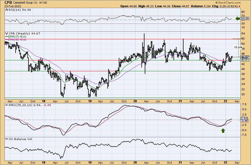
Task: Click the 30 level on price axis
Action: coord(243,94)
